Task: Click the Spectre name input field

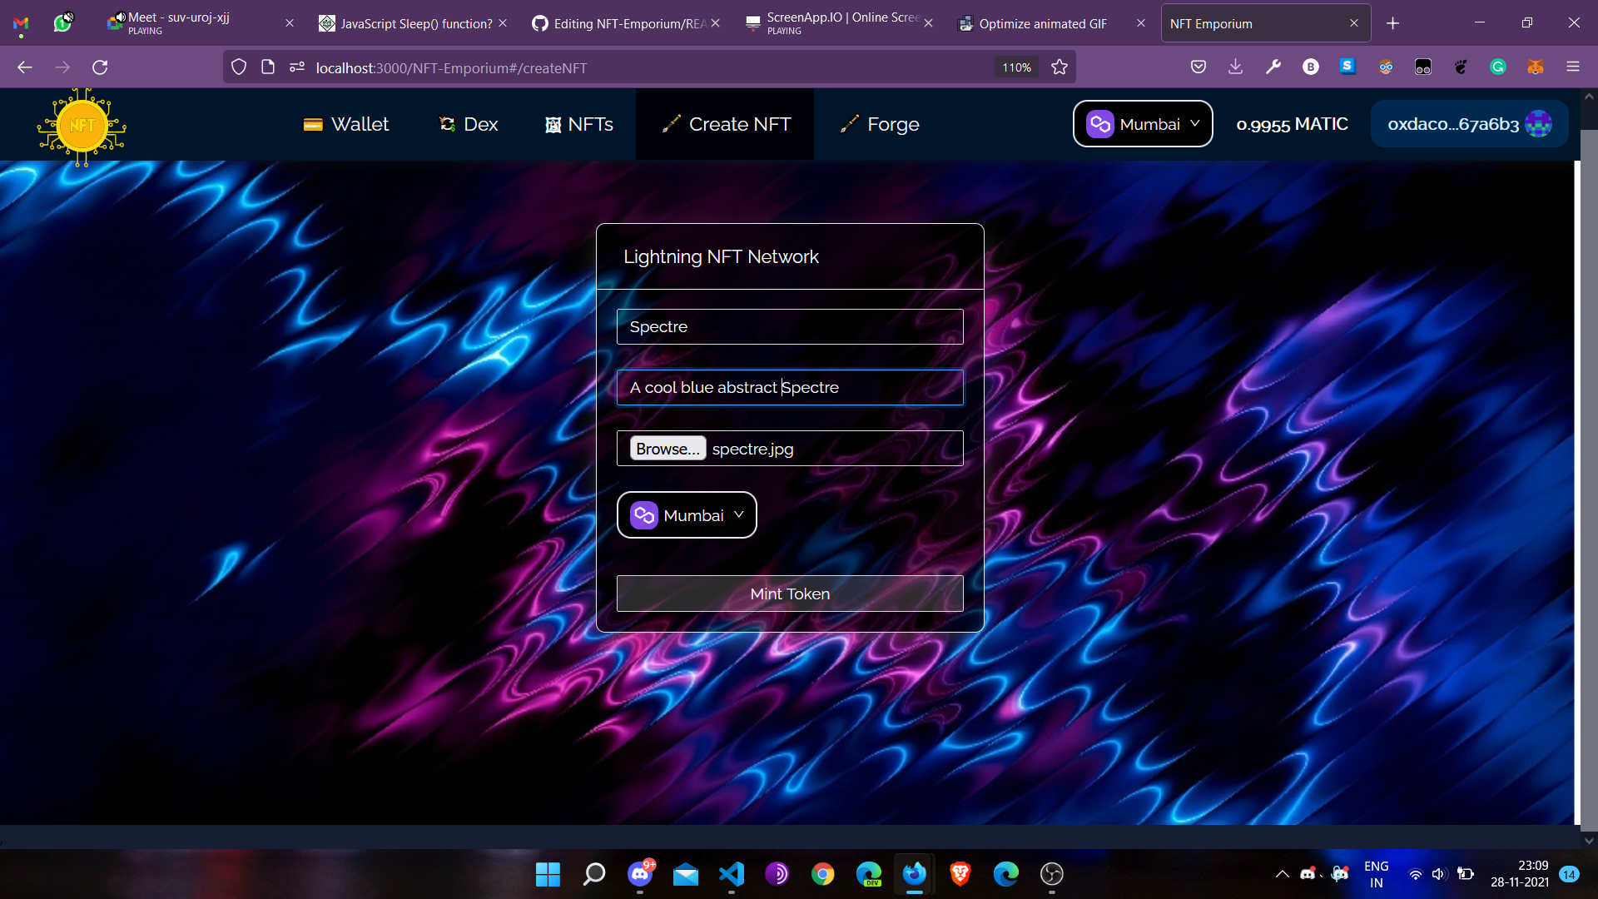Action: [789, 326]
